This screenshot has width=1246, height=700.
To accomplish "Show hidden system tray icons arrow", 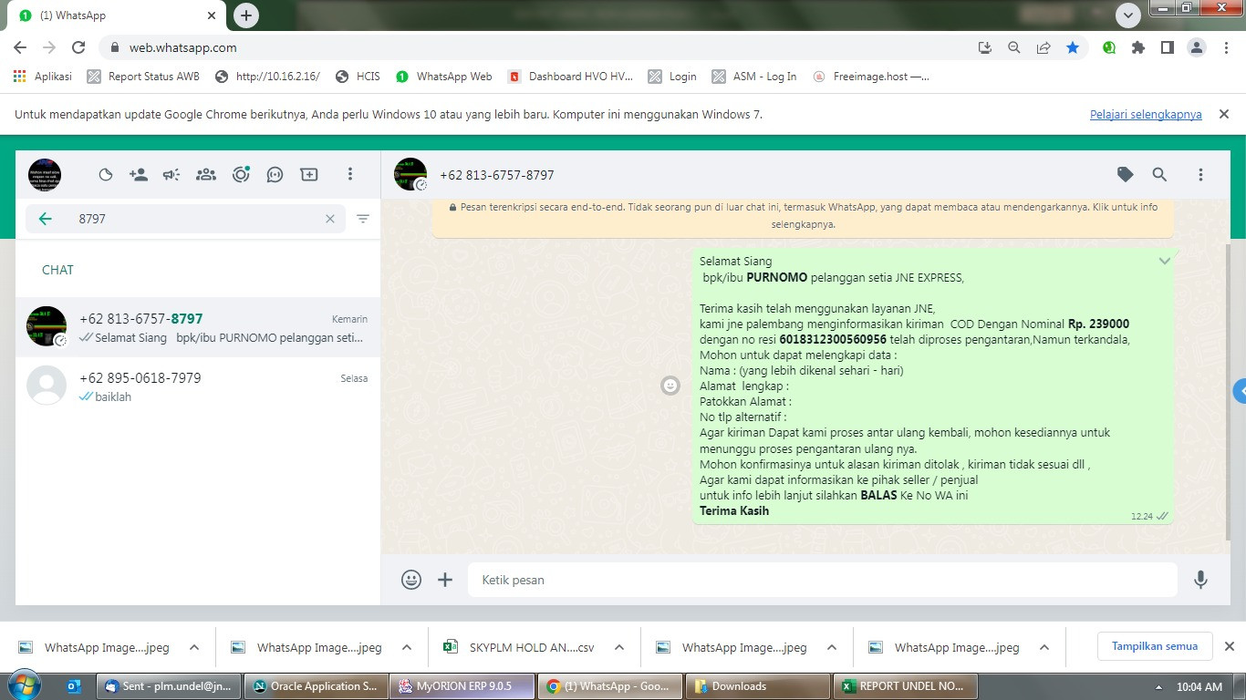I will (x=1159, y=687).
